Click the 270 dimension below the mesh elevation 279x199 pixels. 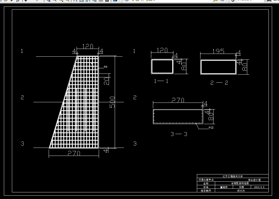[74, 153]
